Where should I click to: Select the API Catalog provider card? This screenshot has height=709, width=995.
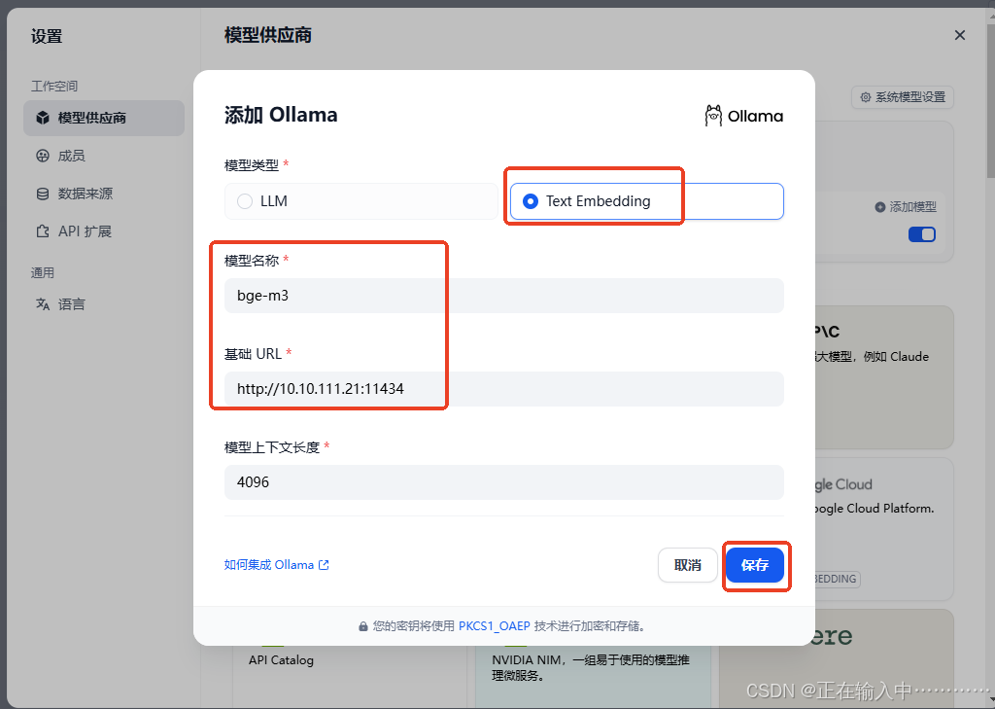pyautogui.click(x=350, y=675)
